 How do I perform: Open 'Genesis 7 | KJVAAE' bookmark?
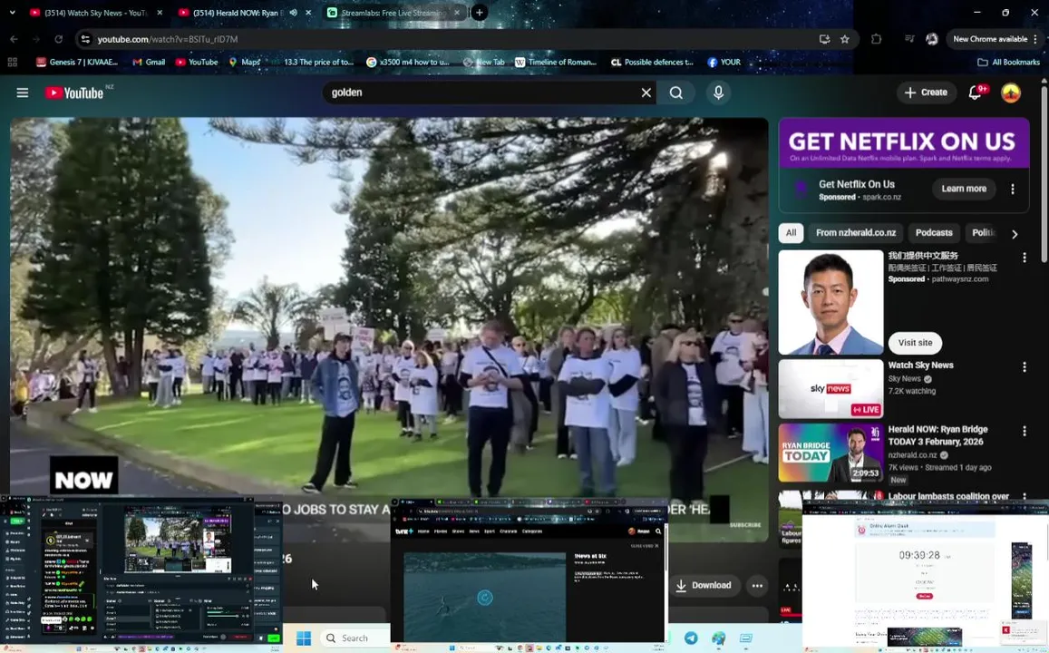pyautogui.click(x=77, y=62)
